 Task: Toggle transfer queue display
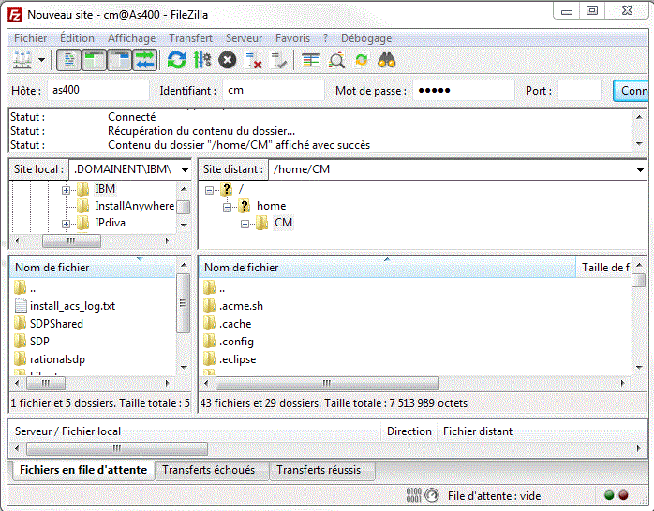[x=144, y=60]
